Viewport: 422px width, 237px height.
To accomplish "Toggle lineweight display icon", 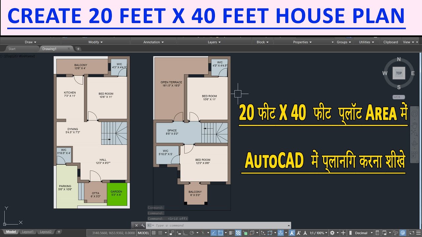I will pos(231,233).
